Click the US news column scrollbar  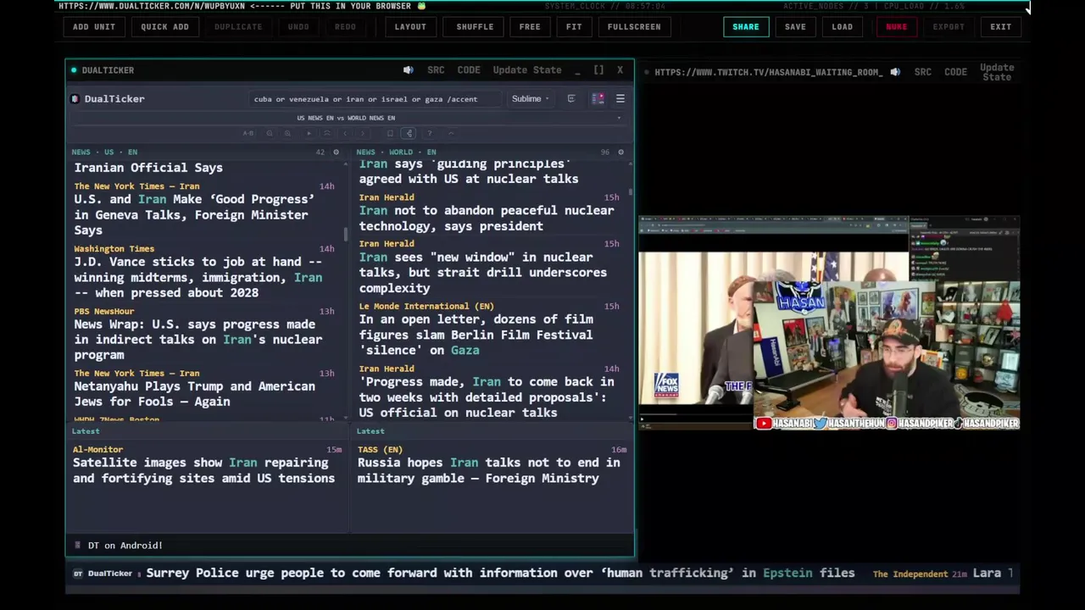tap(346, 233)
